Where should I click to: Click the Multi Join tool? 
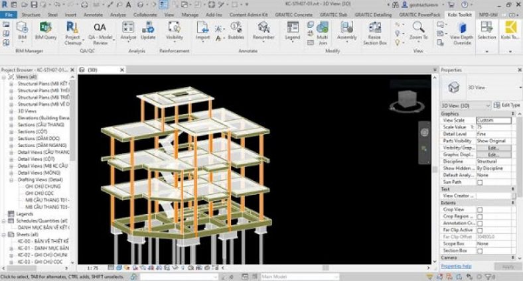click(x=323, y=32)
